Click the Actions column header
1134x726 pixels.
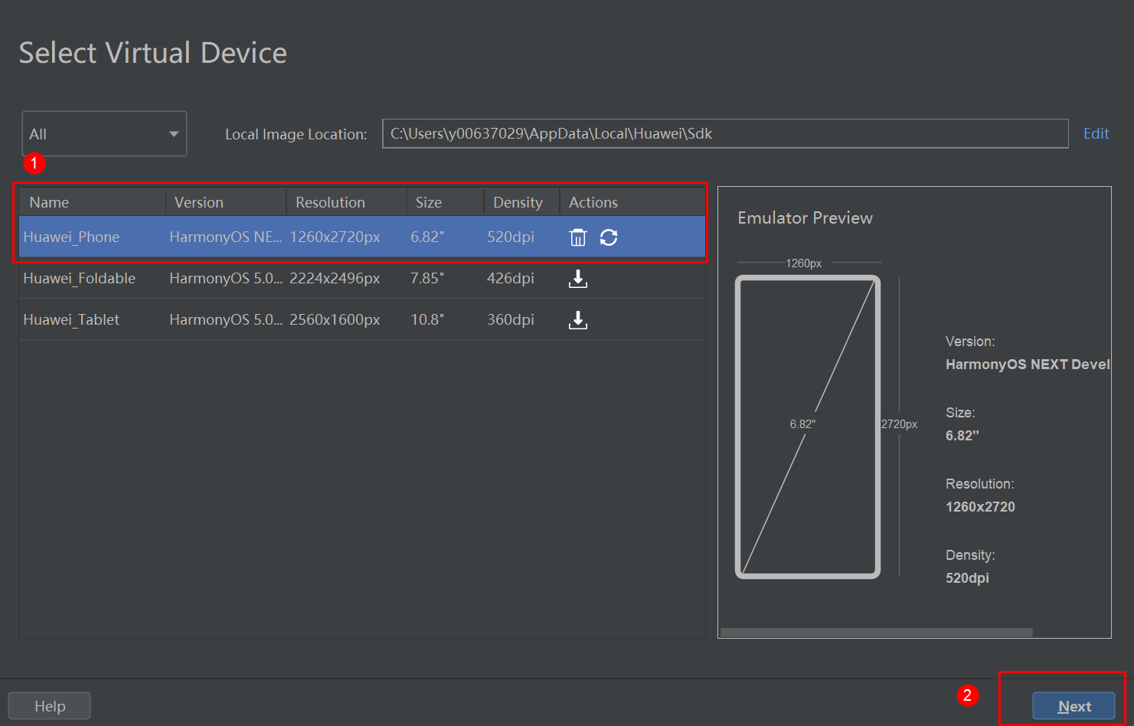point(632,202)
